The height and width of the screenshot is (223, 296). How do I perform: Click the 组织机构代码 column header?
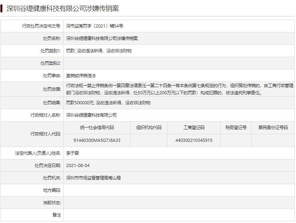click(149, 128)
